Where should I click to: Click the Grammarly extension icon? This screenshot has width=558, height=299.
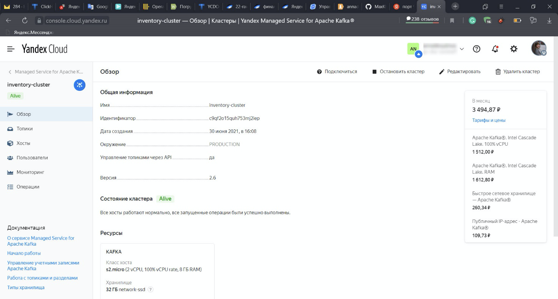coord(472,20)
